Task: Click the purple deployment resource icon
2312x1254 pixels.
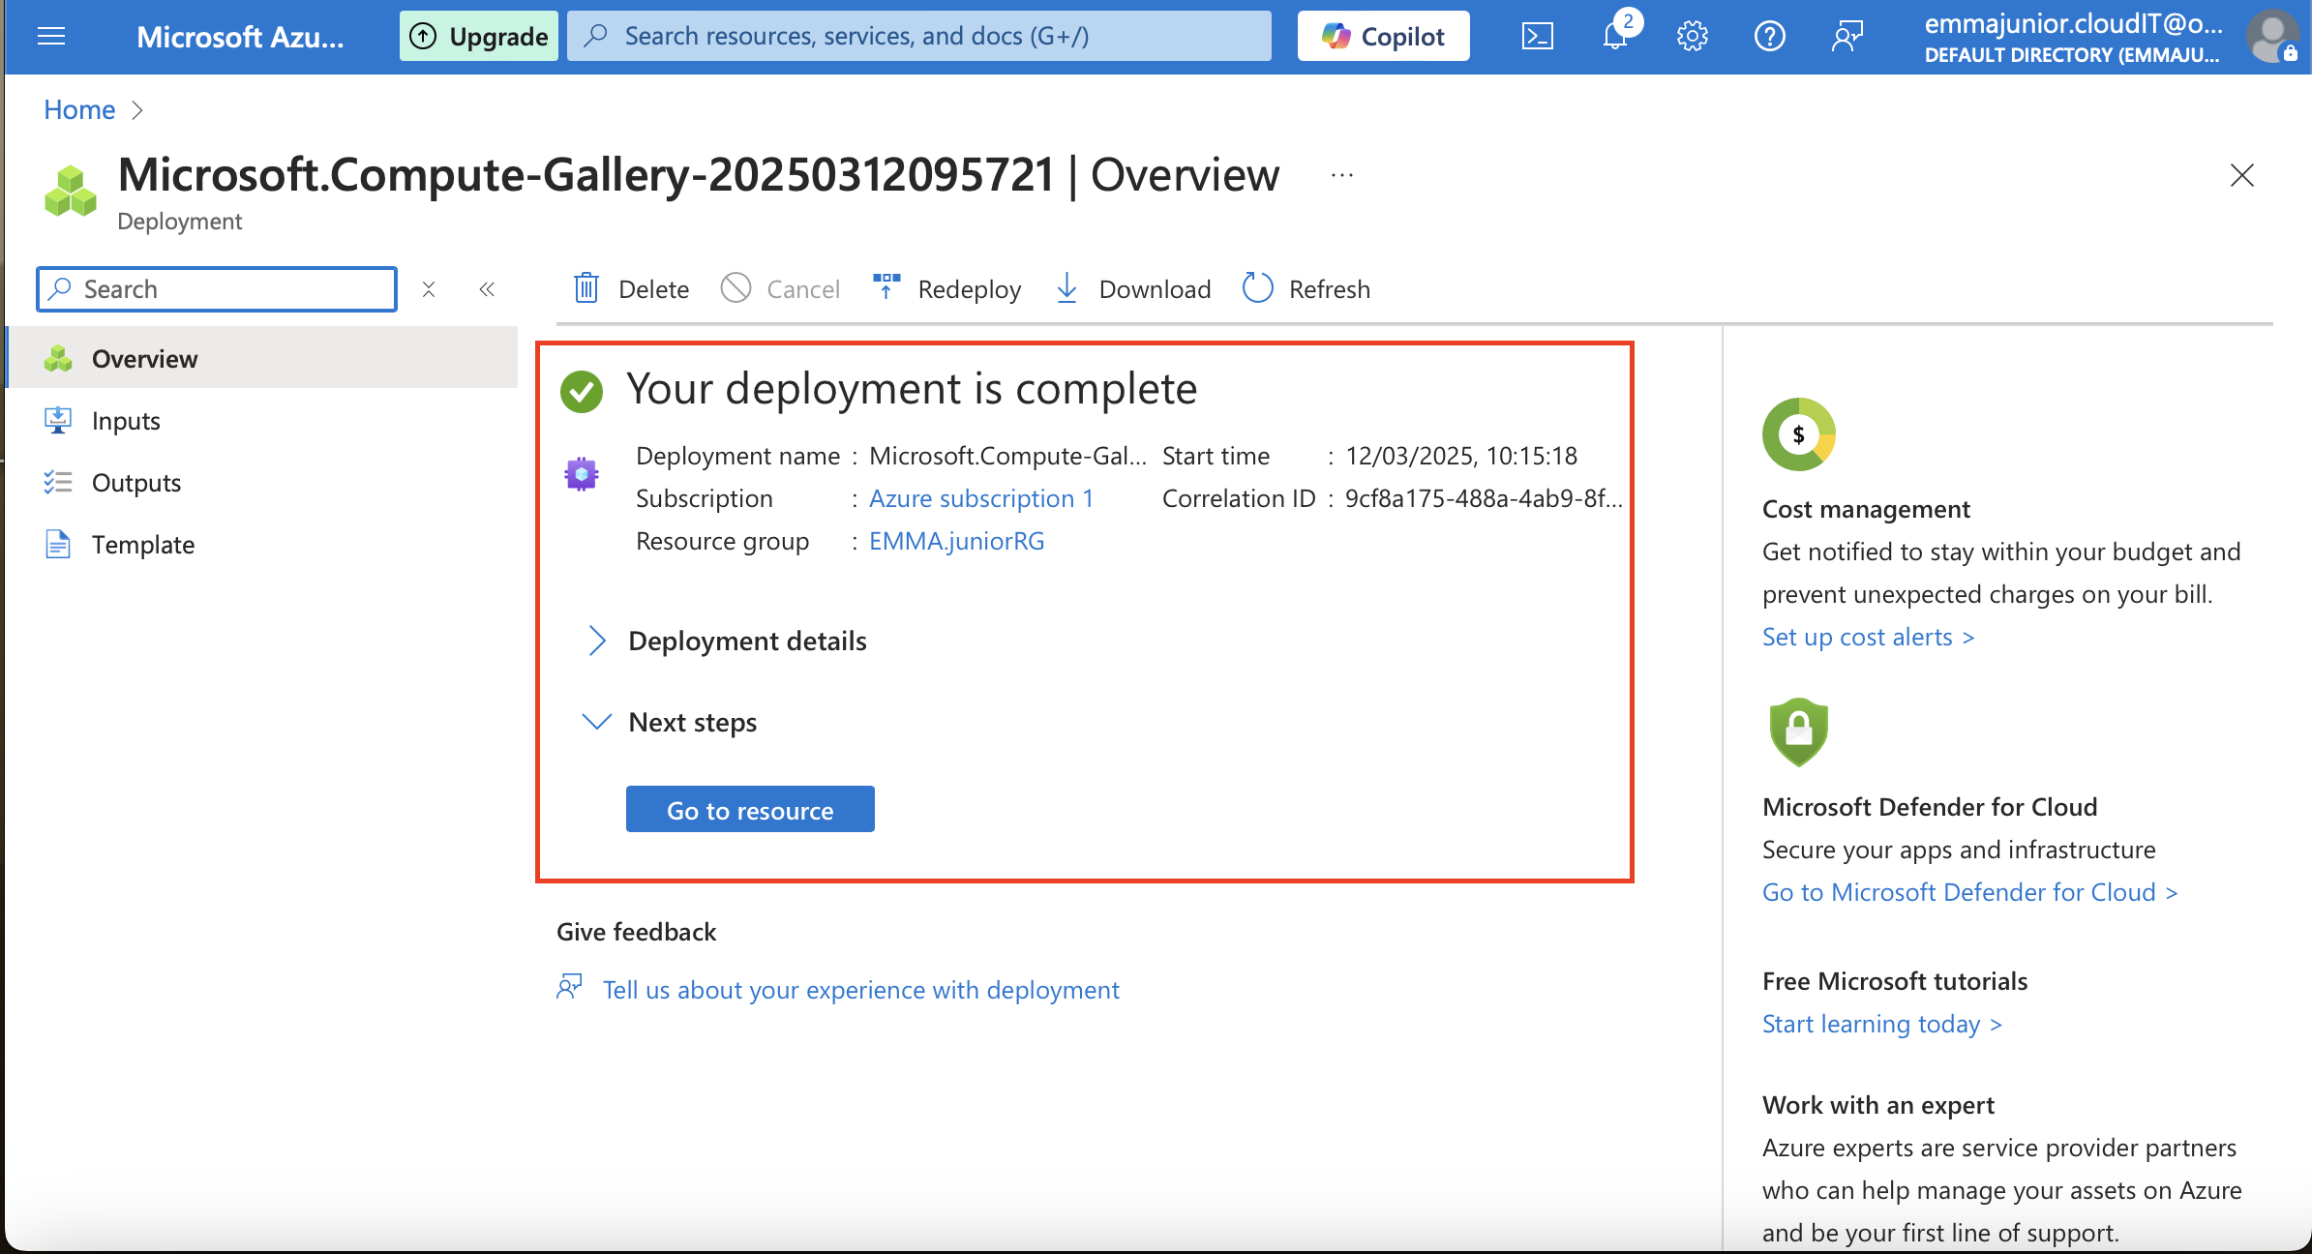Action: click(x=582, y=474)
